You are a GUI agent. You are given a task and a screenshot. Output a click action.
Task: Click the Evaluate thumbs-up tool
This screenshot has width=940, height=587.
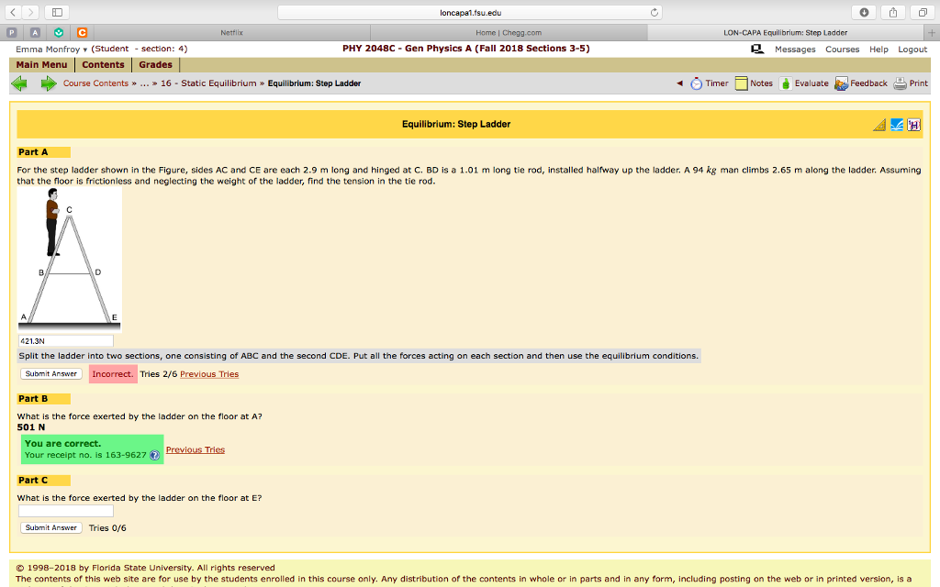pos(804,83)
